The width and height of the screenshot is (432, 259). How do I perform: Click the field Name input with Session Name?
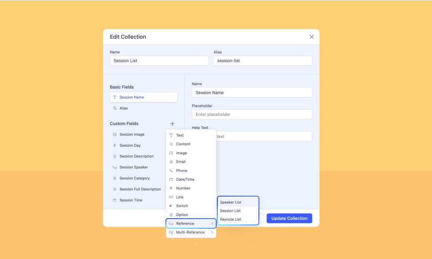252,93
